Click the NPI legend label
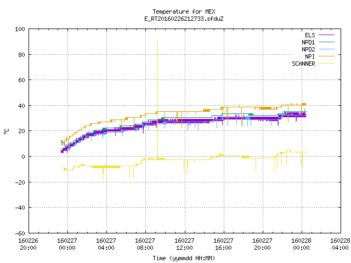 pos(310,56)
